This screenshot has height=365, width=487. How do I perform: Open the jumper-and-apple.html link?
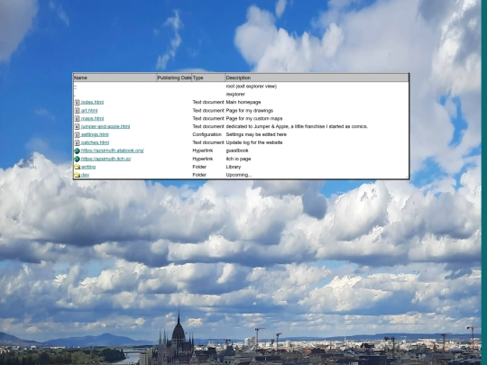106,127
